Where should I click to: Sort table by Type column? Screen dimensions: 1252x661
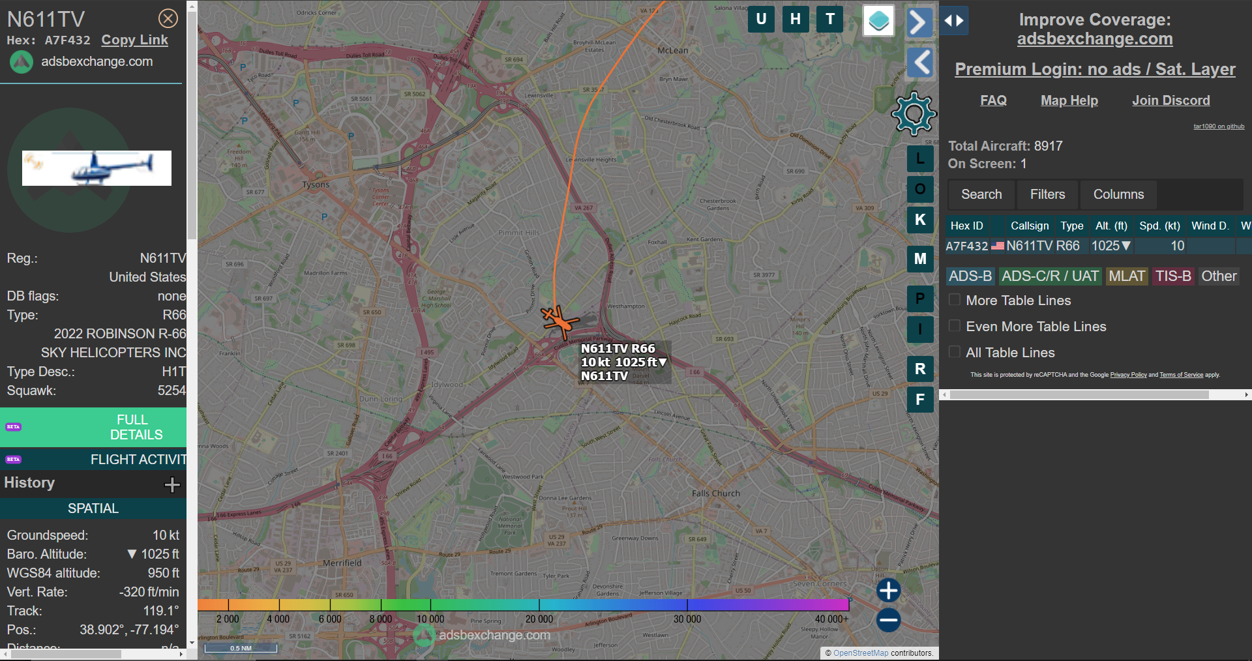tap(1071, 226)
